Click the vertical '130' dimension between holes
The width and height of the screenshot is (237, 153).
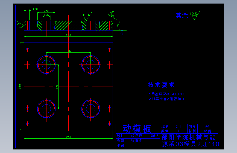[57, 87]
